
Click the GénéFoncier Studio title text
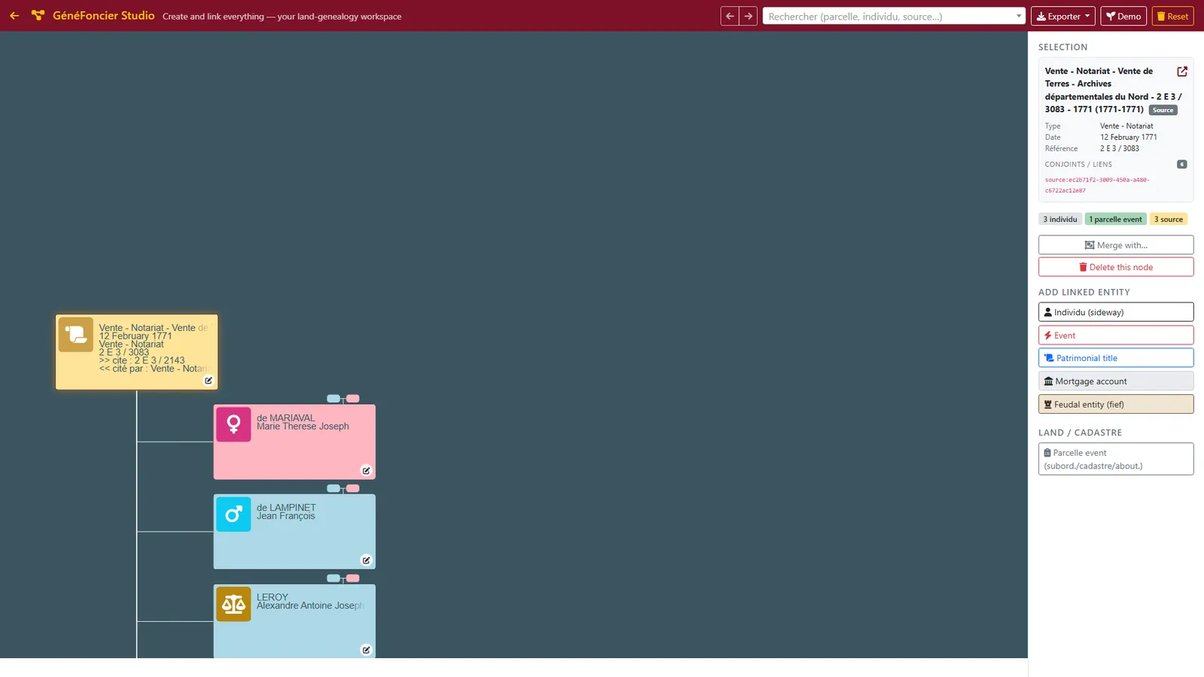click(104, 16)
